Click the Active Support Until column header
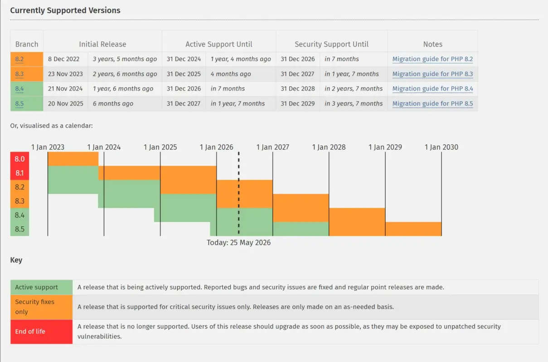Screen dimensions: 548x362 click(219, 44)
